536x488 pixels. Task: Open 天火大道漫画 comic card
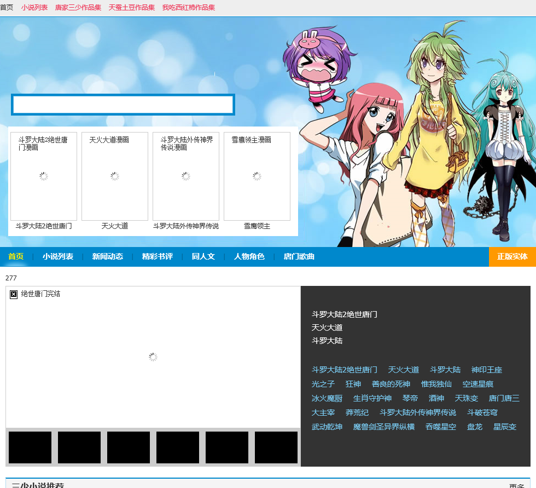coord(115,176)
